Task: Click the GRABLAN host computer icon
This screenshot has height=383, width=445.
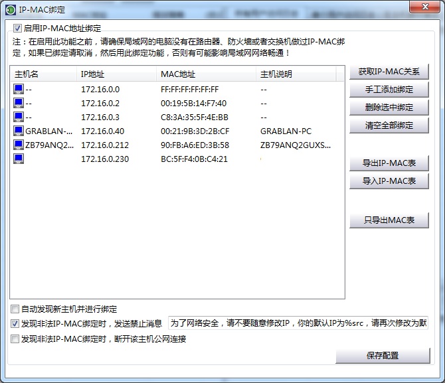Action: click(19, 131)
